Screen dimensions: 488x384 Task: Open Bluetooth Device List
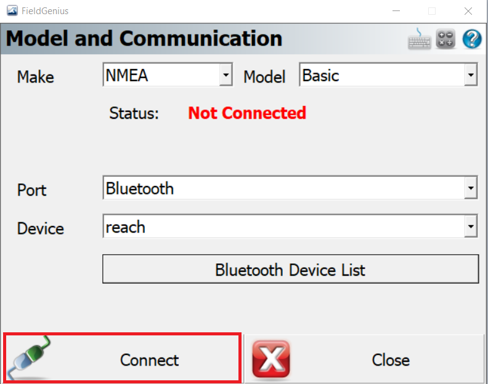[290, 269]
